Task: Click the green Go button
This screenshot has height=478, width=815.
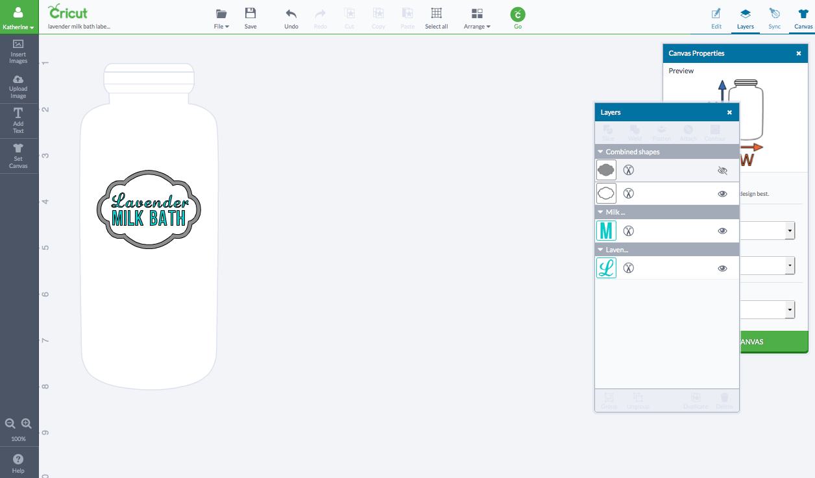Action: pos(518,18)
